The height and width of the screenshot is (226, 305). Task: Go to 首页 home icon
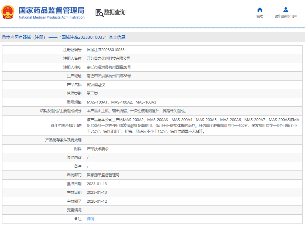260,10
